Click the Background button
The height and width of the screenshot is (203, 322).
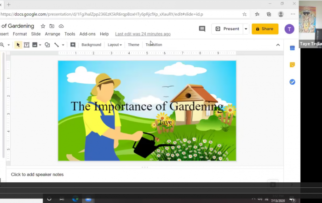click(91, 45)
